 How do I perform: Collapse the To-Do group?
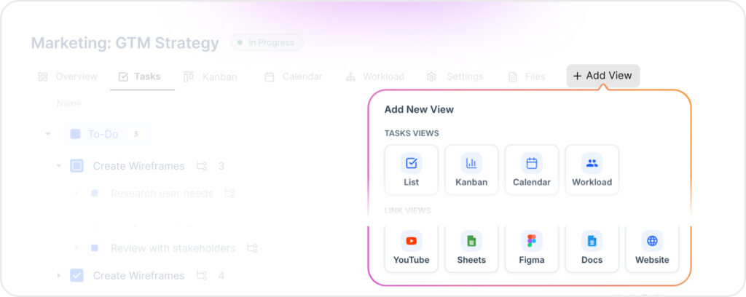coord(48,134)
